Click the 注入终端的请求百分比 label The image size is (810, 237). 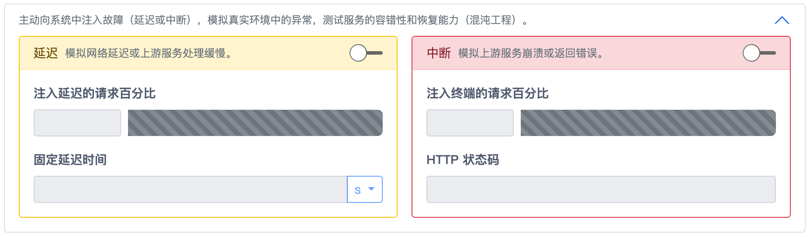pos(488,94)
